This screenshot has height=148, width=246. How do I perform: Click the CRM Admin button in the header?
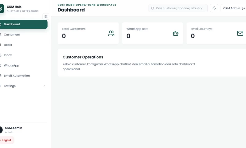tap(233, 8)
